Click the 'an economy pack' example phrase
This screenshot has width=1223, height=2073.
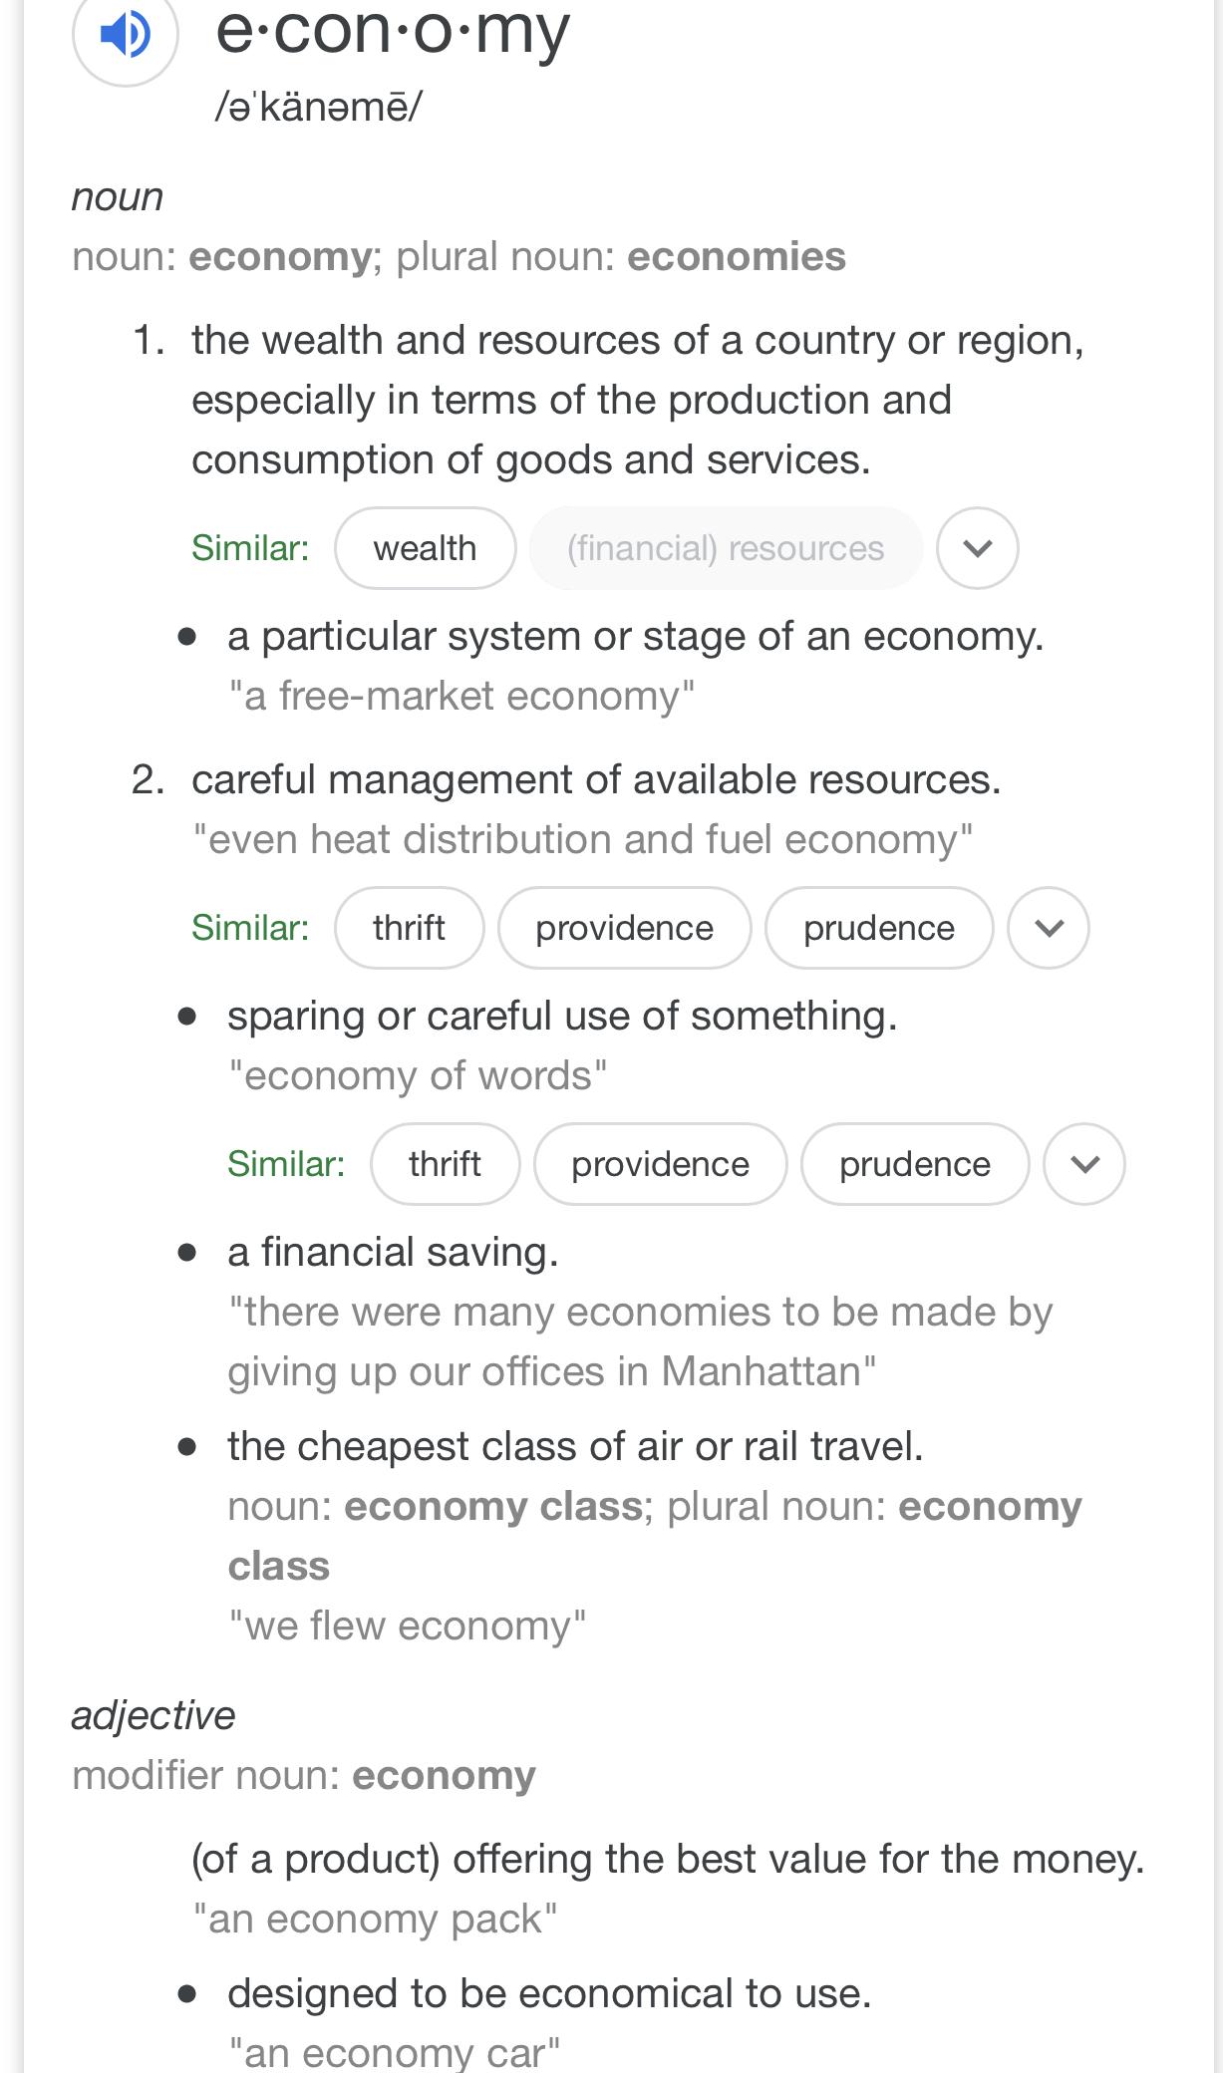pyautogui.click(x=375, y=1919)
